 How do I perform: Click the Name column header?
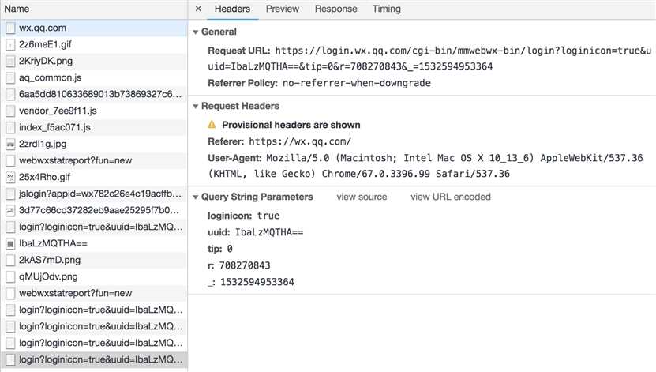[x=94, y=9]
